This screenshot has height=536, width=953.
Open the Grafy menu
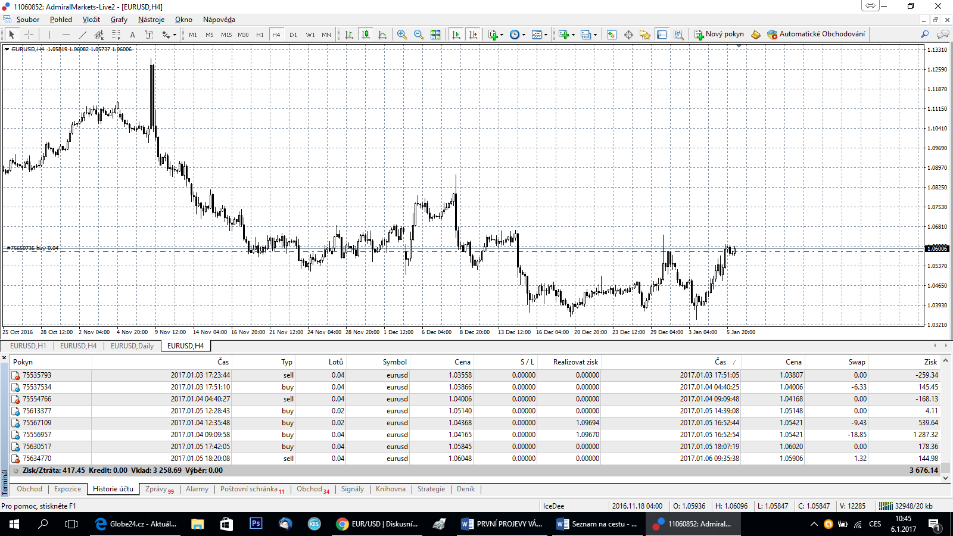(119, 20)
